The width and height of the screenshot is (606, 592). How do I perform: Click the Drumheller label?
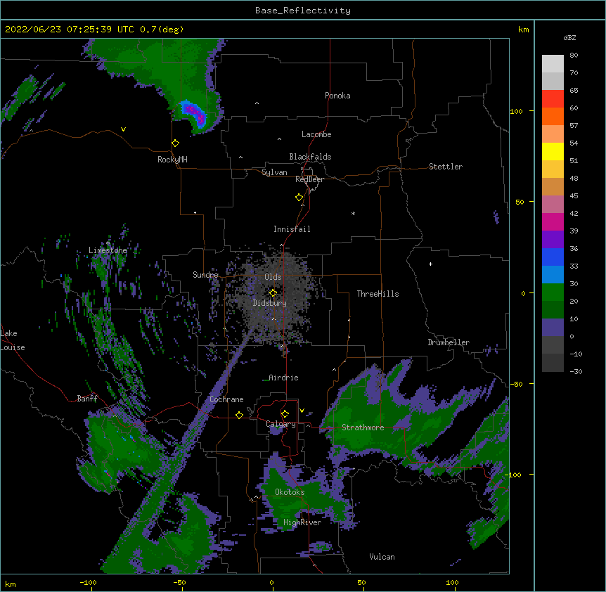click(x=449, y=342)
